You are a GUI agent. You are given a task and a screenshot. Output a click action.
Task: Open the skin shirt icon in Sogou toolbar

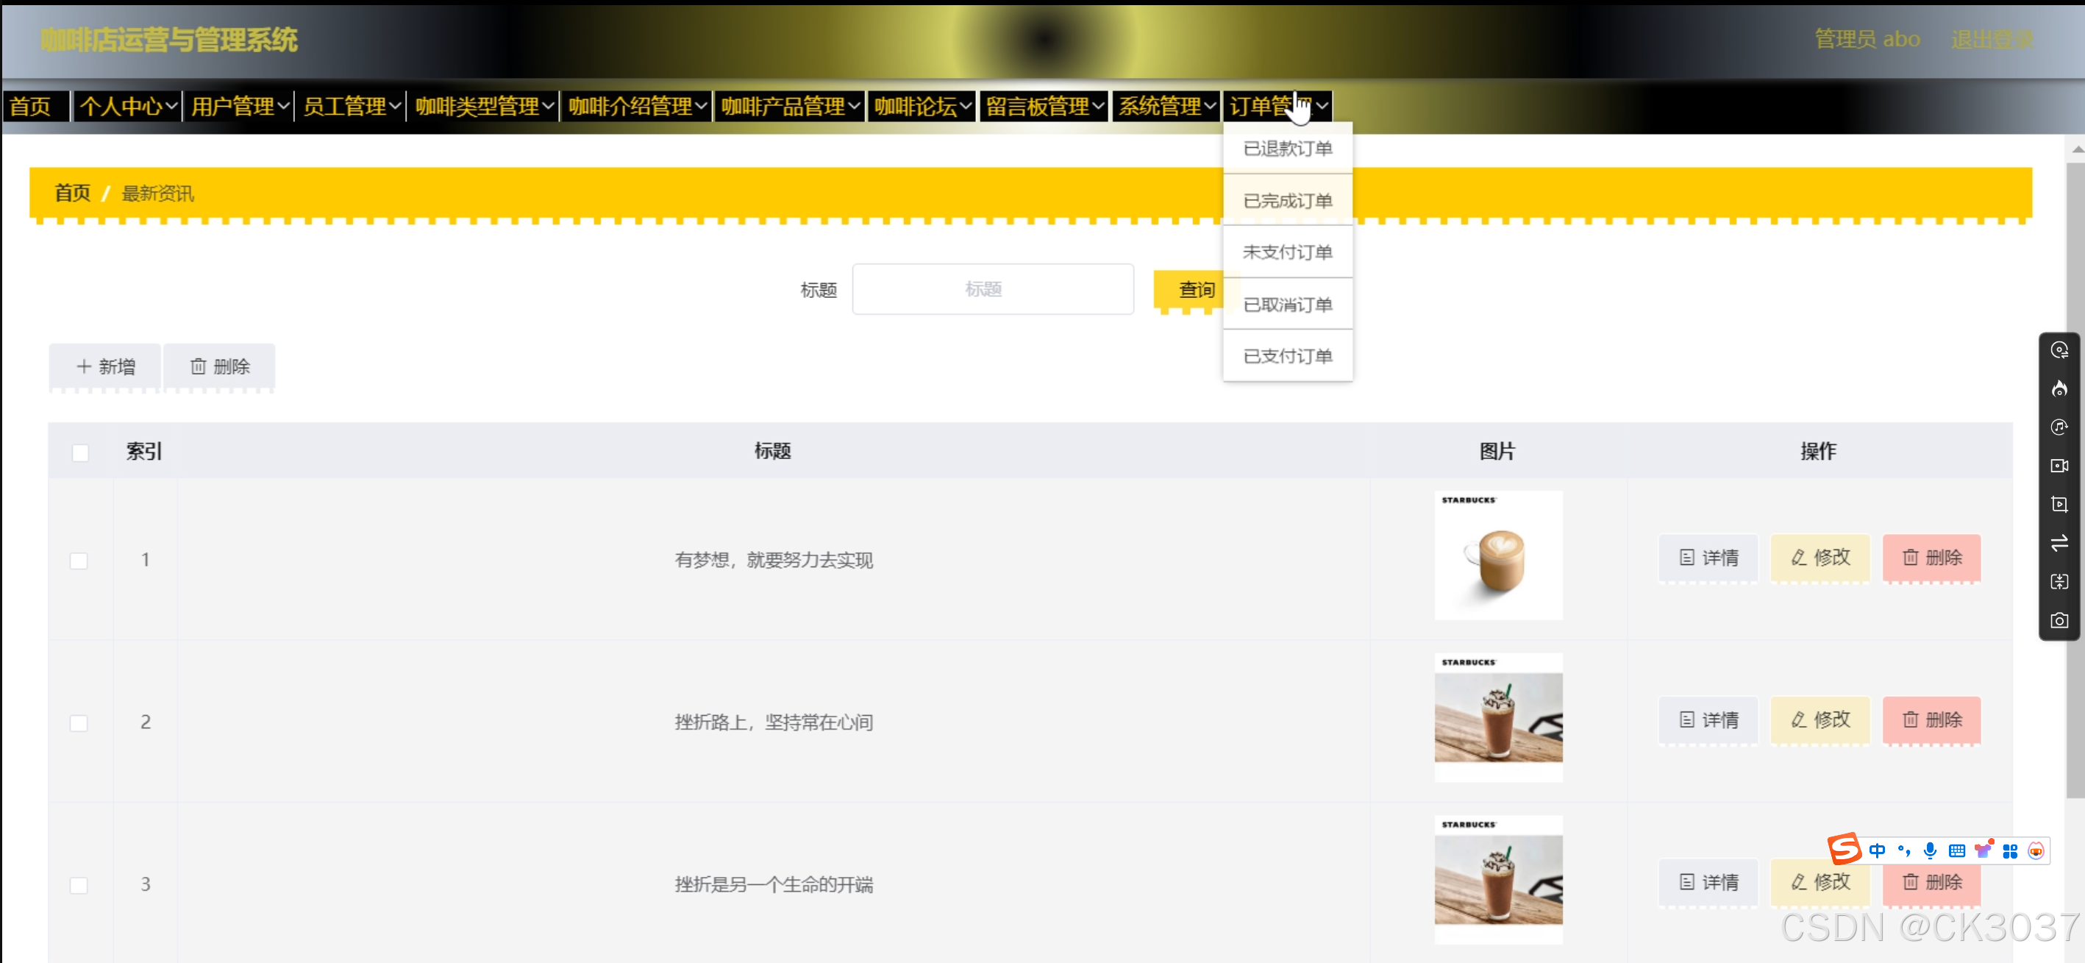click(x=1983, y=850)
